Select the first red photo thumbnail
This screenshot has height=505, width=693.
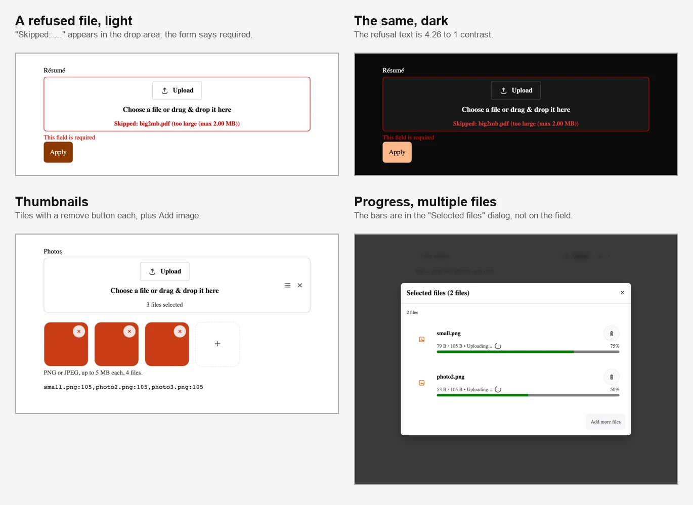pos(66,344)
